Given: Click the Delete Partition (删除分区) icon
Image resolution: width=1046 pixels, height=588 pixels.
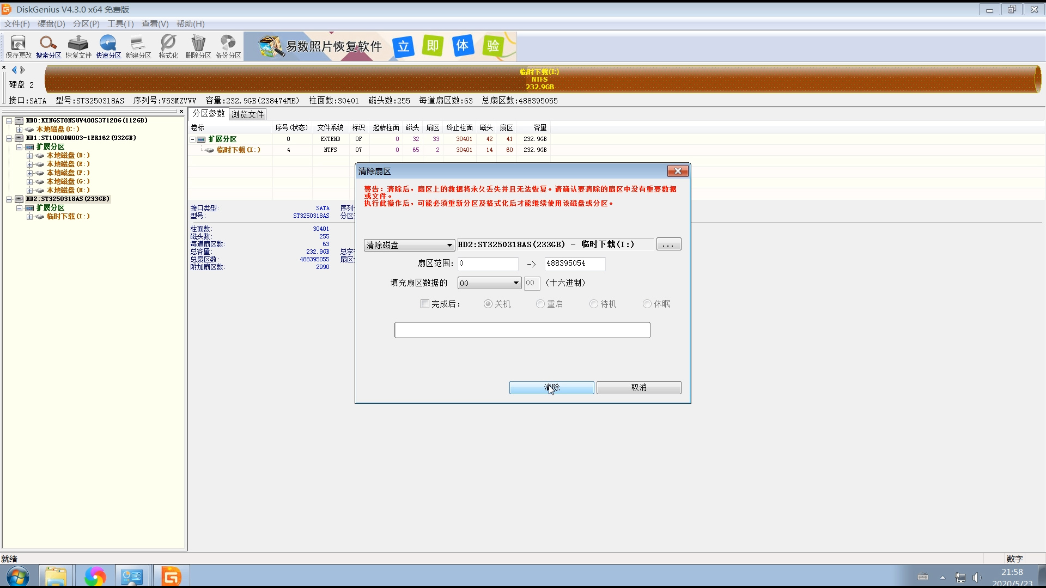Looking at the screenshot, I should [x=198, y=46].
